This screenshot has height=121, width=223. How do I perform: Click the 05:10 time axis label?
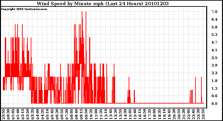click(x=47, y=115)
